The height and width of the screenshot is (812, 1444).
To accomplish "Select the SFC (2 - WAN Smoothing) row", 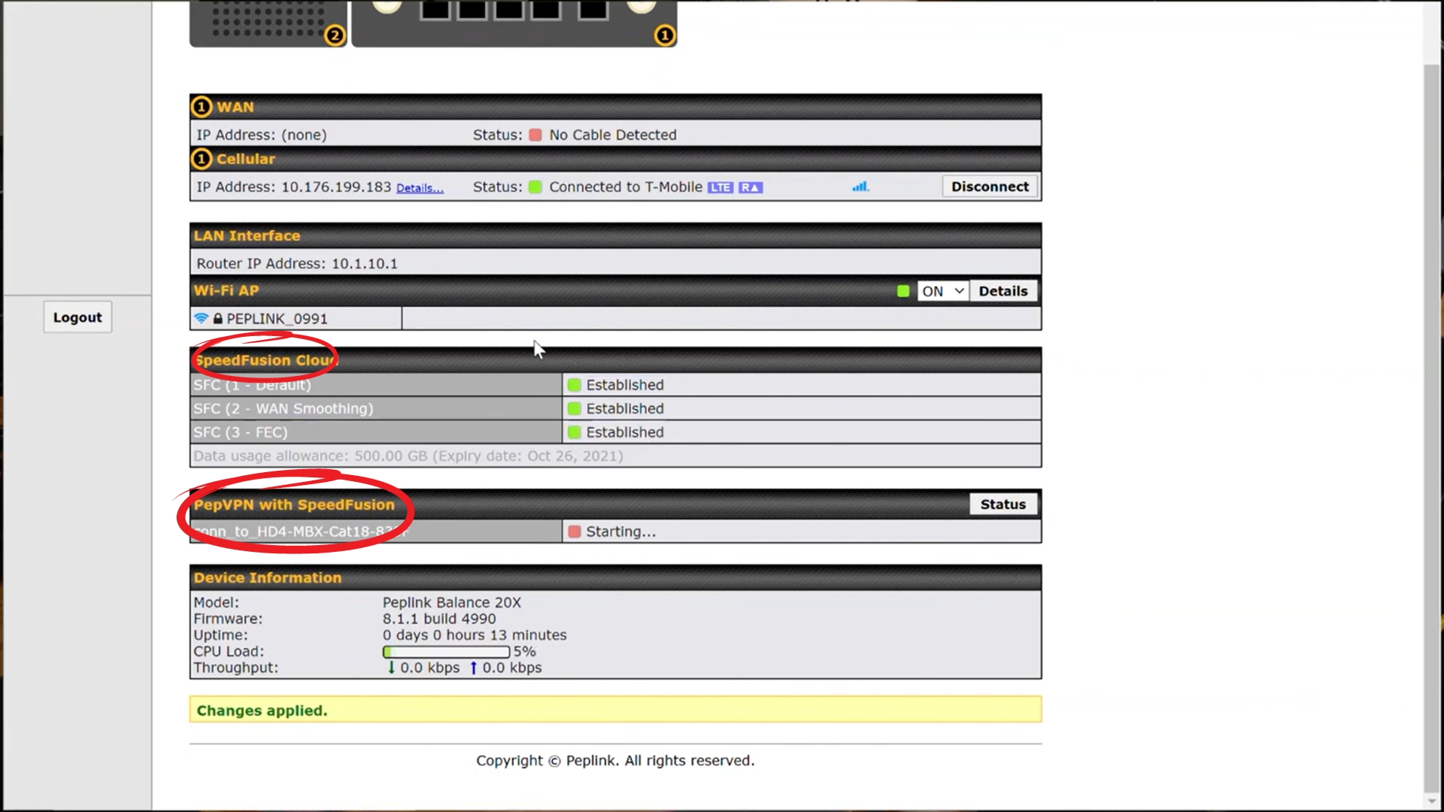I will pos(284,408).
